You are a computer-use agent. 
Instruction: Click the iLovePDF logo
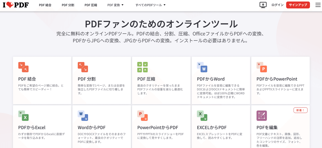pyautogui.click(x=16, y=5)
